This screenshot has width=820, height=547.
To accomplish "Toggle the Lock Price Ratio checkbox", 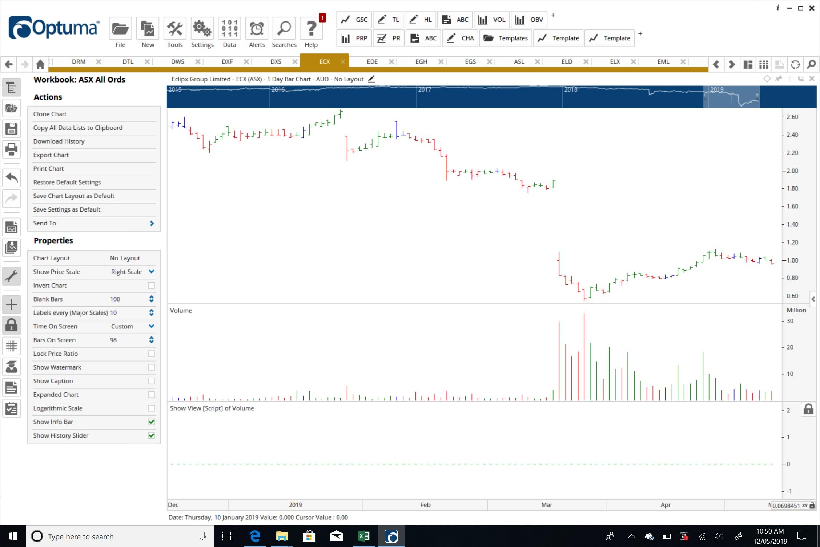I will tap(152, 354).
